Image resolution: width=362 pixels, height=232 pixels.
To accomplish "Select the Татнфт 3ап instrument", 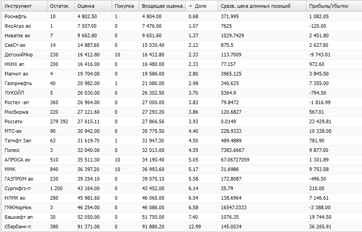I will click(18, 141).
